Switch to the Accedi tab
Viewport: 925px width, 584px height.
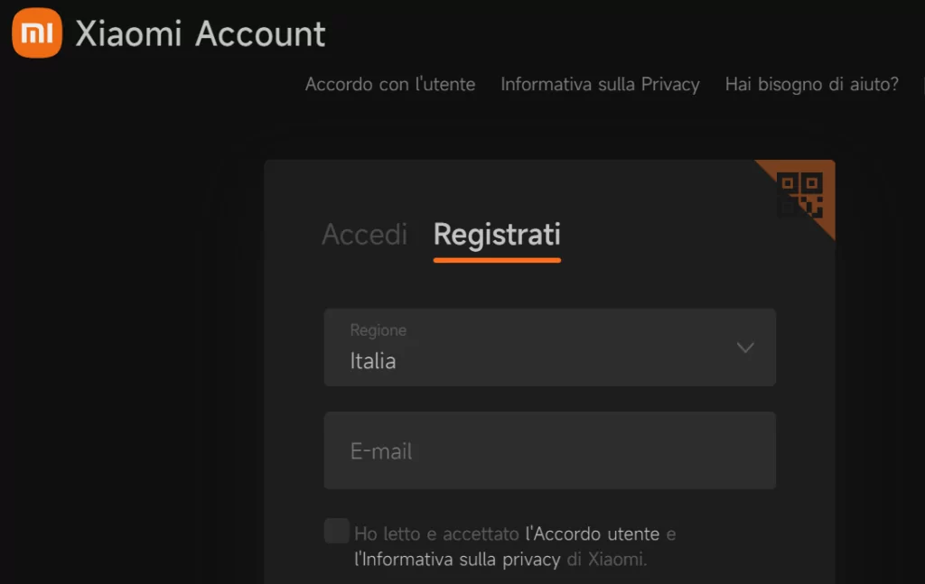(364, 235)
